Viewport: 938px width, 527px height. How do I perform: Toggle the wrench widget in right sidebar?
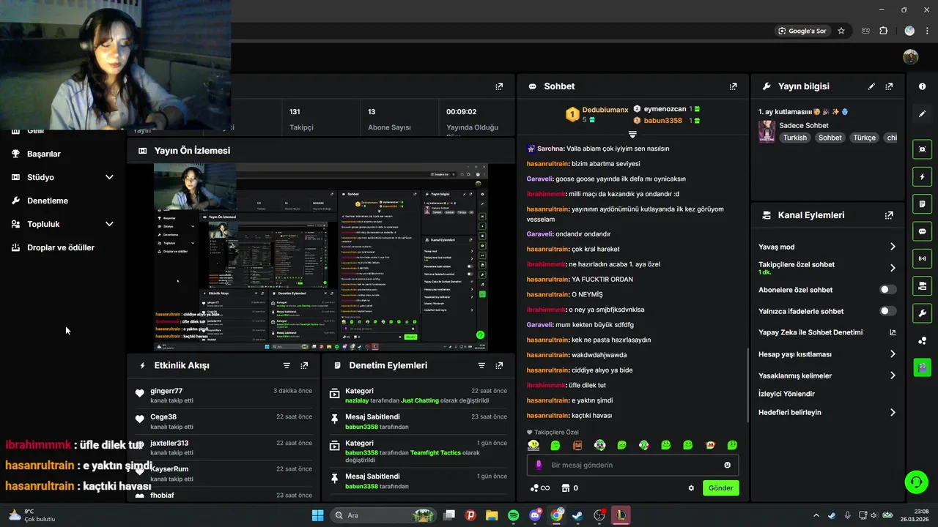[x=922, y=313]
